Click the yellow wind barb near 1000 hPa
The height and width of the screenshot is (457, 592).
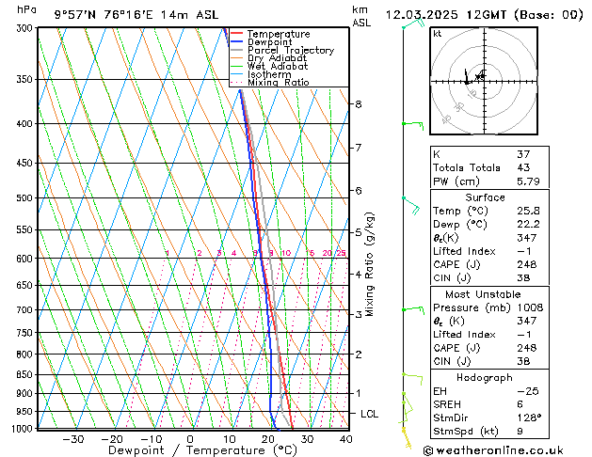[408, 434]
